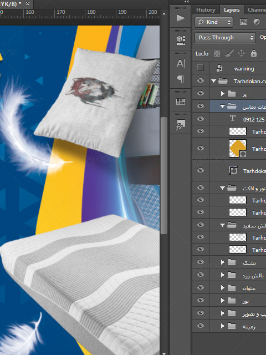This screenshot has width=266, height=355.
Task: Hide the زمینه group
Action: (201, 326)
